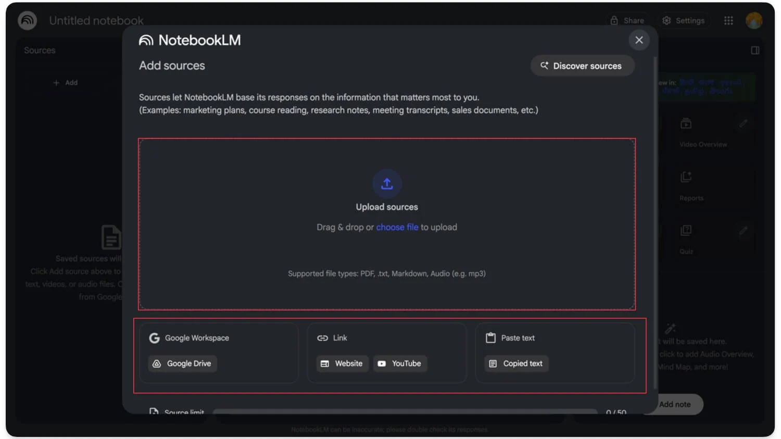
Task: Add a Website link source
Action: pyautogui.click(x=342, y=363)
